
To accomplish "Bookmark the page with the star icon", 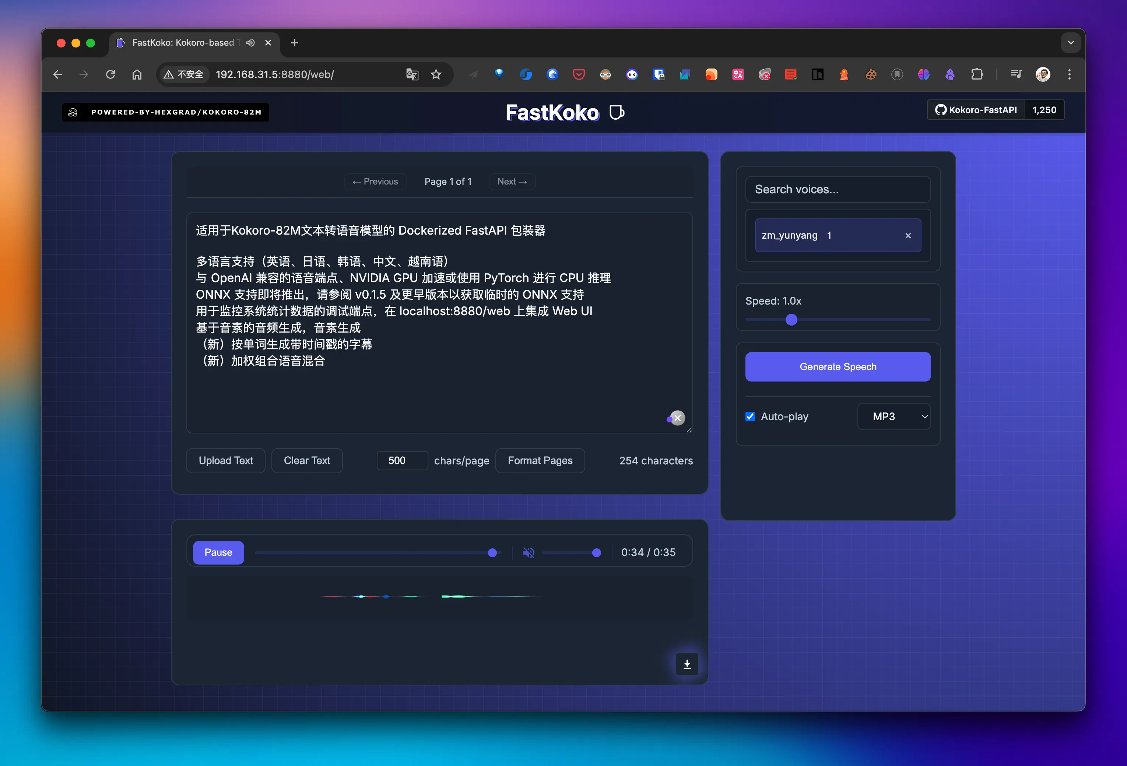I will 435,74.
